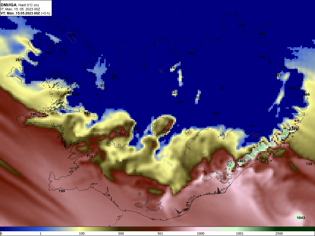The height and width of the screenshot is (236, 315).
Task: Click the '110' value on the map
Action: pyautogui.click(x=197, y=98)
